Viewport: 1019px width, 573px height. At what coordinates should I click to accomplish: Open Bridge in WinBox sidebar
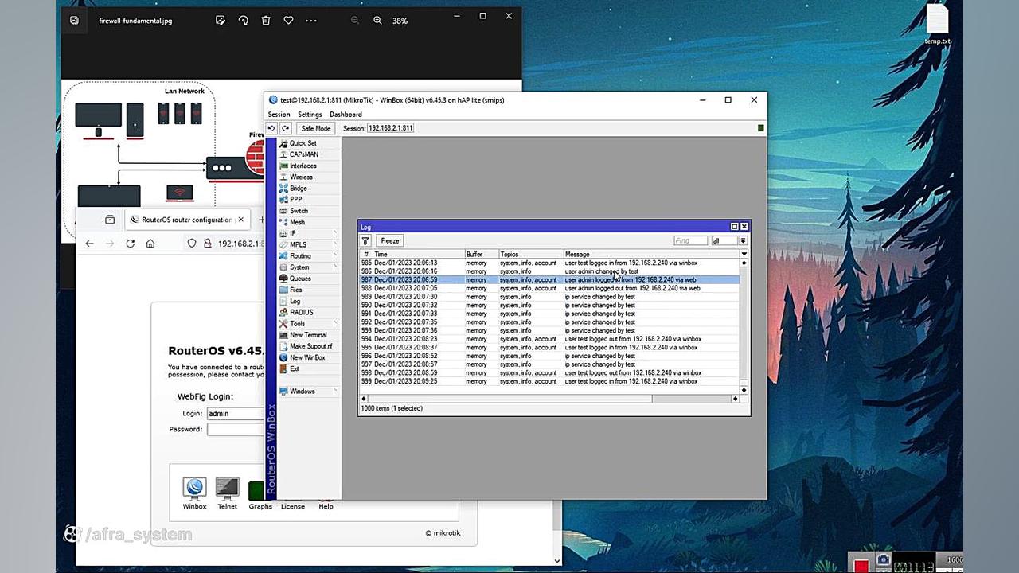pyautogui.click(x=298, y=188)
